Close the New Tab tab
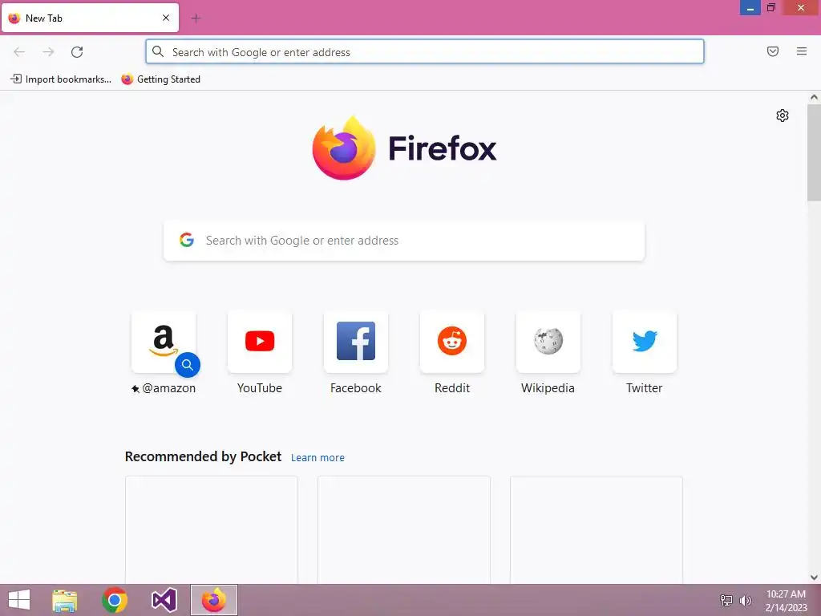Image resolution: width=821 pixels, height=616 pixels. click(166, 18)
